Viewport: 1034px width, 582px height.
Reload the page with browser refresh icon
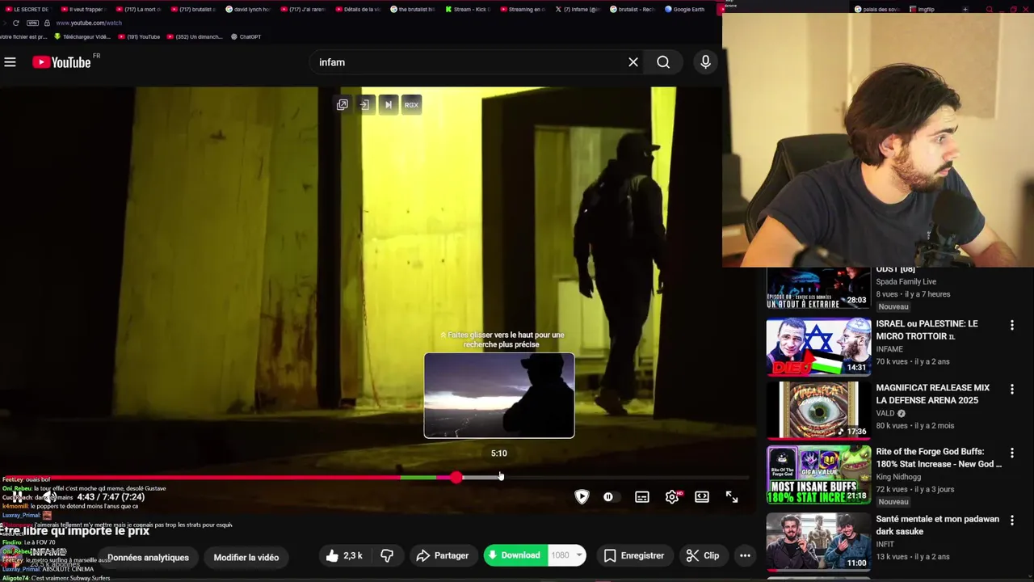15,23
